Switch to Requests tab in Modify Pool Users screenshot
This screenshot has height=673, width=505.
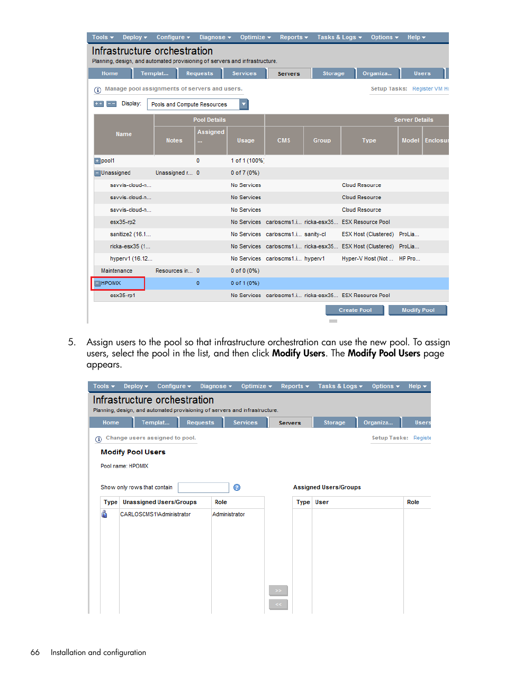pos(201,423)
